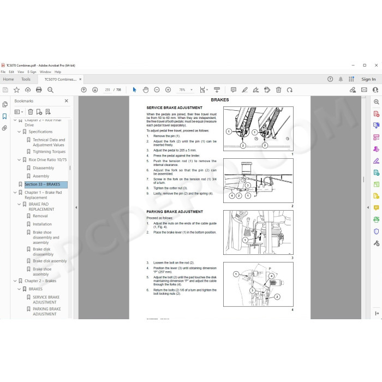The image size is (382, 382).
Task: Open the Find text magnifier
Action: coord(50,90)
